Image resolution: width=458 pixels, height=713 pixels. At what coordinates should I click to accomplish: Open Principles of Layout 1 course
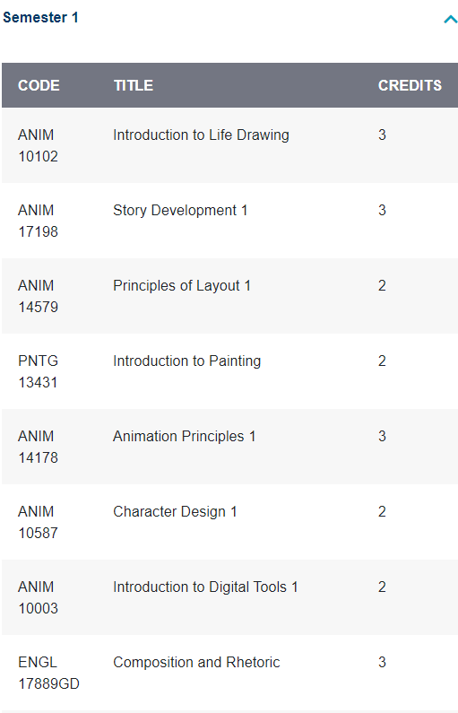tap(182, 285)
